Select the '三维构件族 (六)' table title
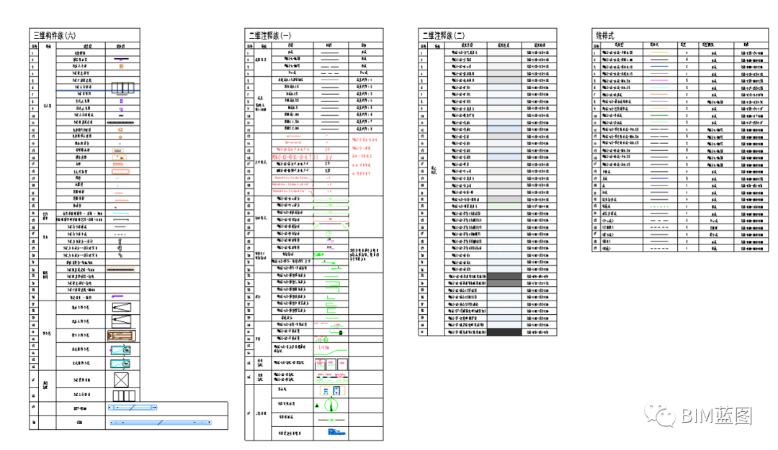The height and width of the screenshot is (450, 778). click(x=55, y=36)
